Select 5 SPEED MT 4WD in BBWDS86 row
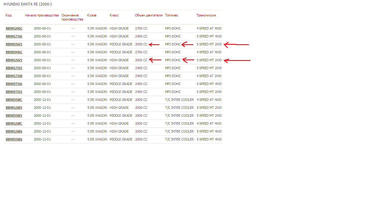 click(209, 139)
